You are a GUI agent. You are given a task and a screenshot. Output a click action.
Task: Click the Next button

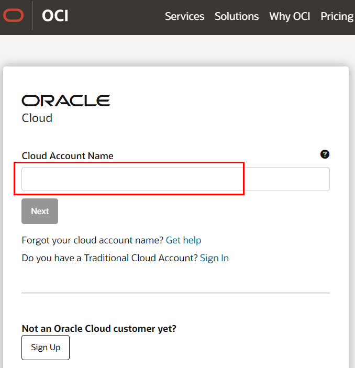point(40,211)
